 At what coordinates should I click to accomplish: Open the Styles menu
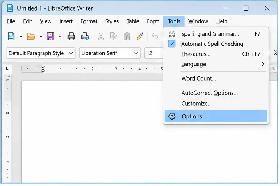point(112,21)
